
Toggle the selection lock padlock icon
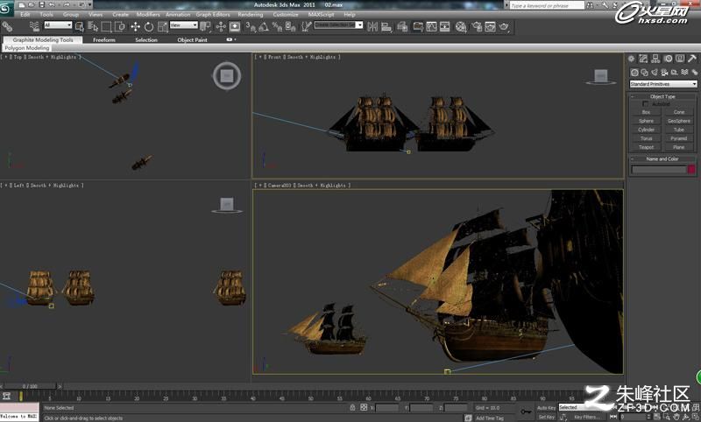tap(353, 407)
